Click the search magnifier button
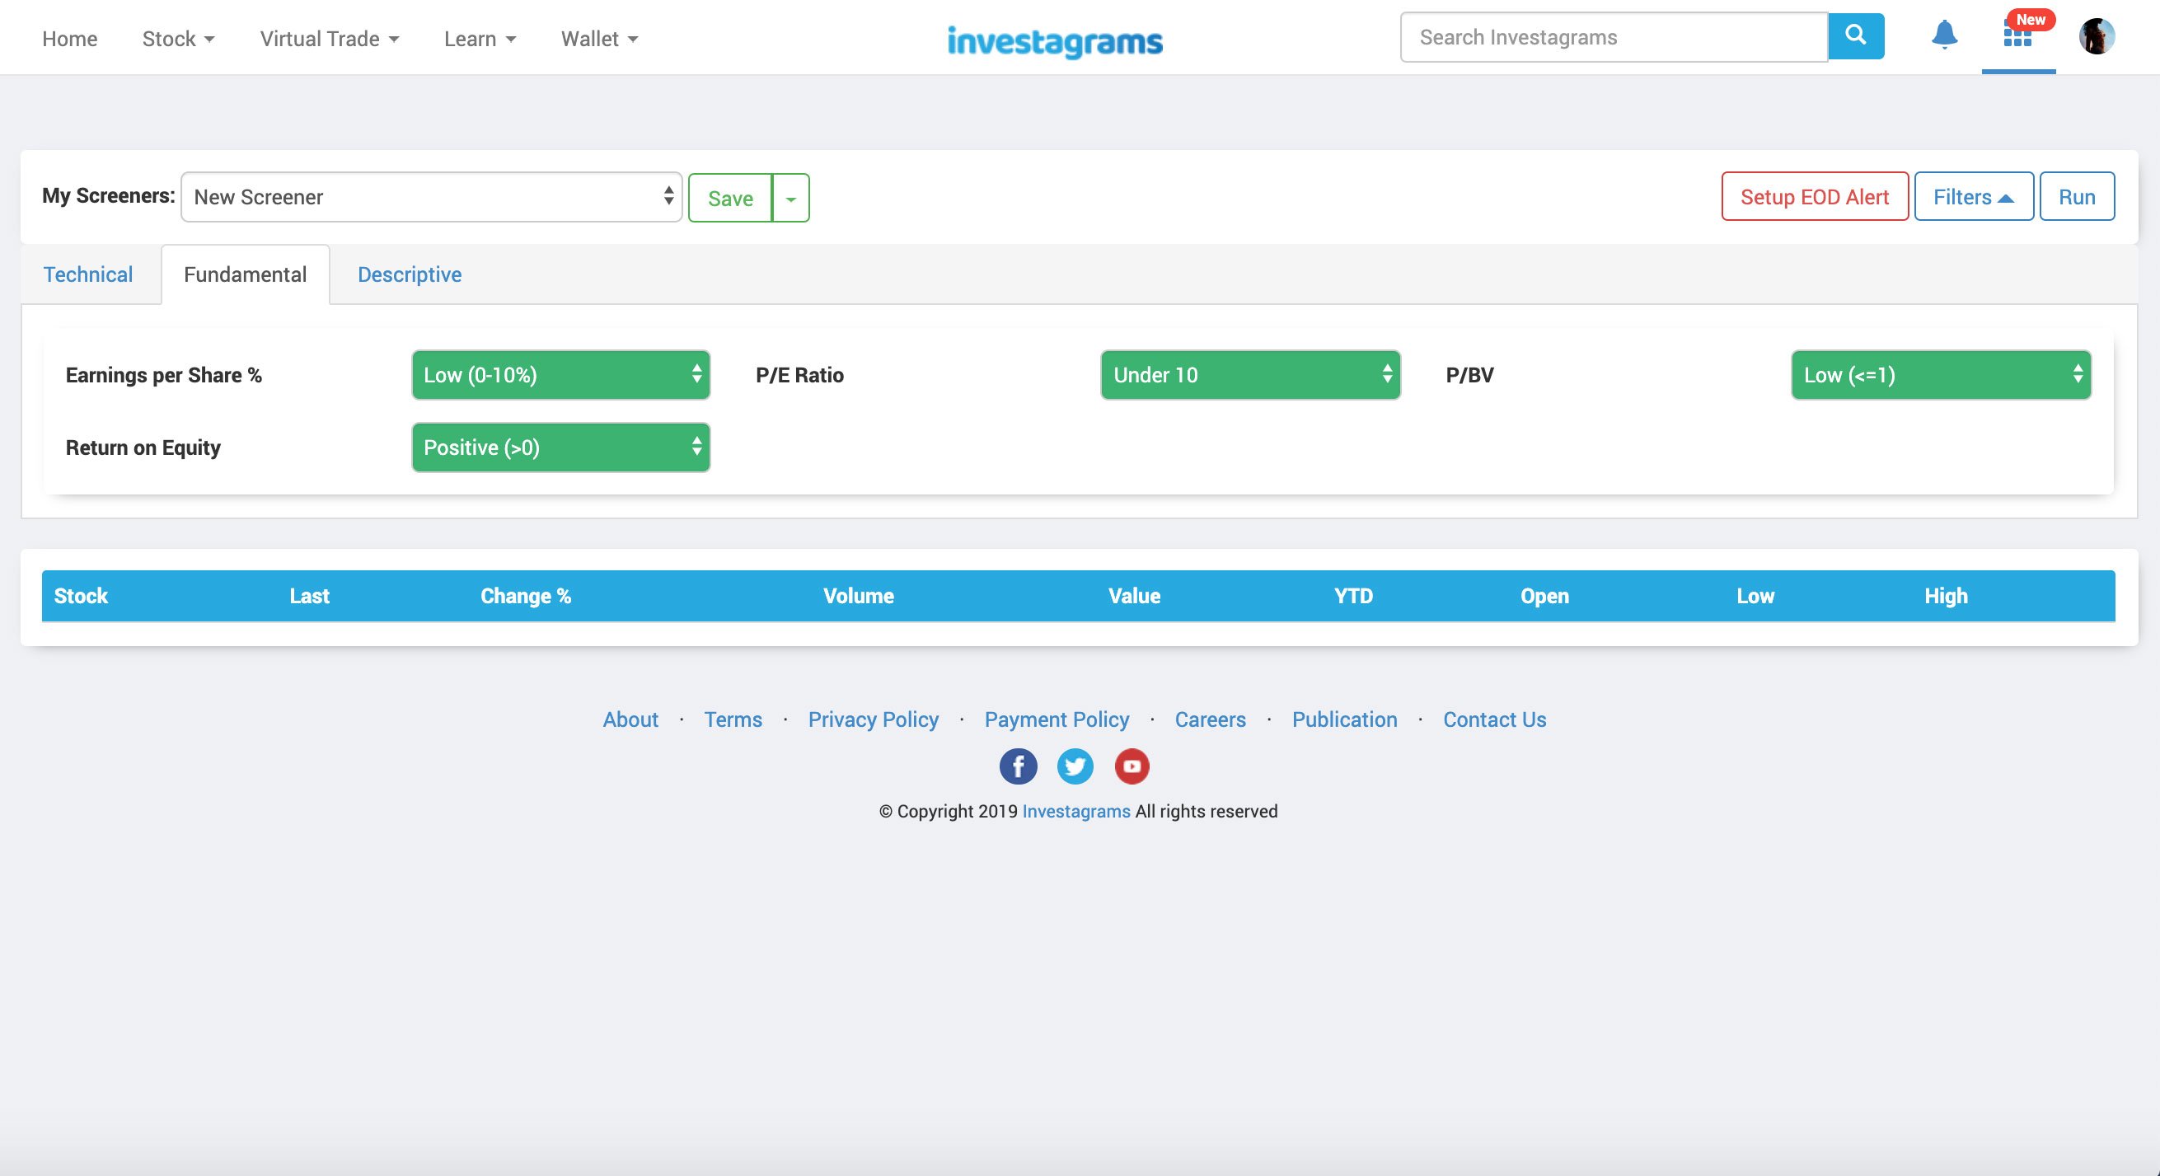 click(1856, 37)
